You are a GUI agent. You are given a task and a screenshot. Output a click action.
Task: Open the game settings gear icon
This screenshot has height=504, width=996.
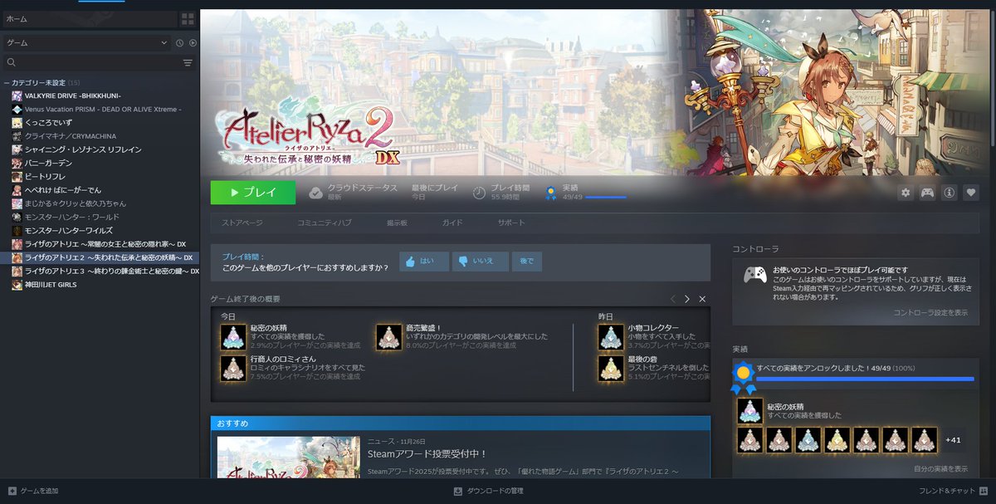pyautogui.click(x=906, y=192)
